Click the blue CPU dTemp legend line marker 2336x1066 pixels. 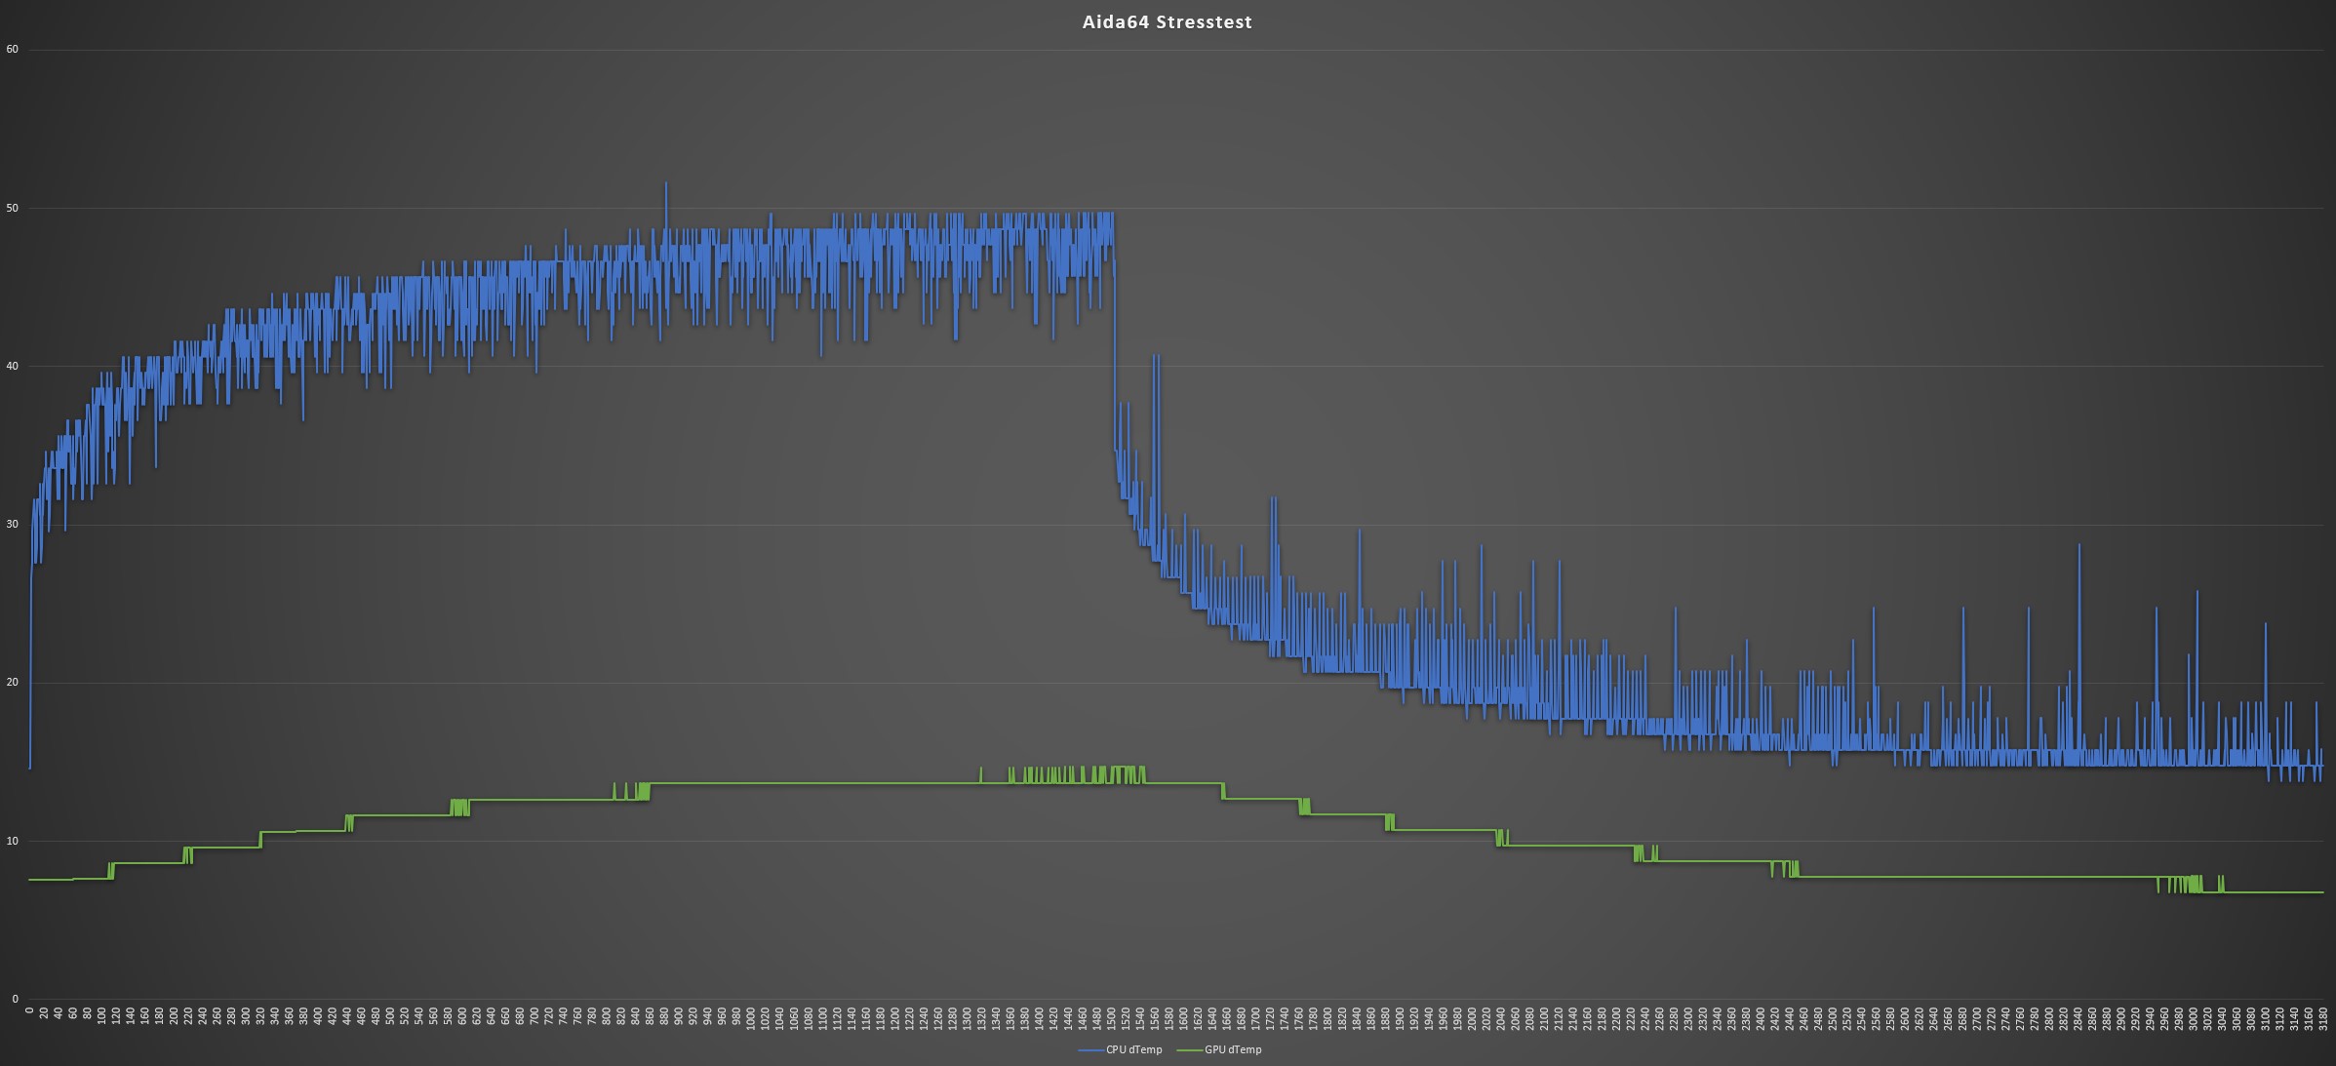point(1090,1050)
